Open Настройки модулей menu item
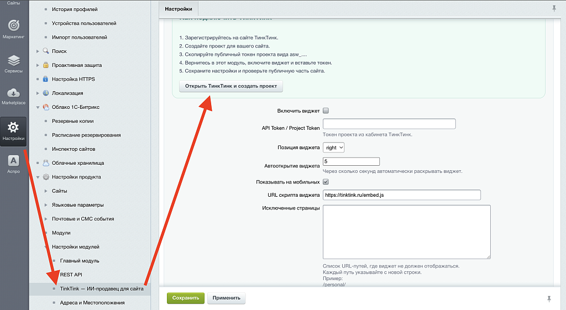 75,247
